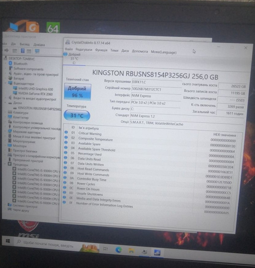Collapse the Відеоадаптери tree node
Image resolution: width=255 pixels, height=268 pixels.
[5, 84]
